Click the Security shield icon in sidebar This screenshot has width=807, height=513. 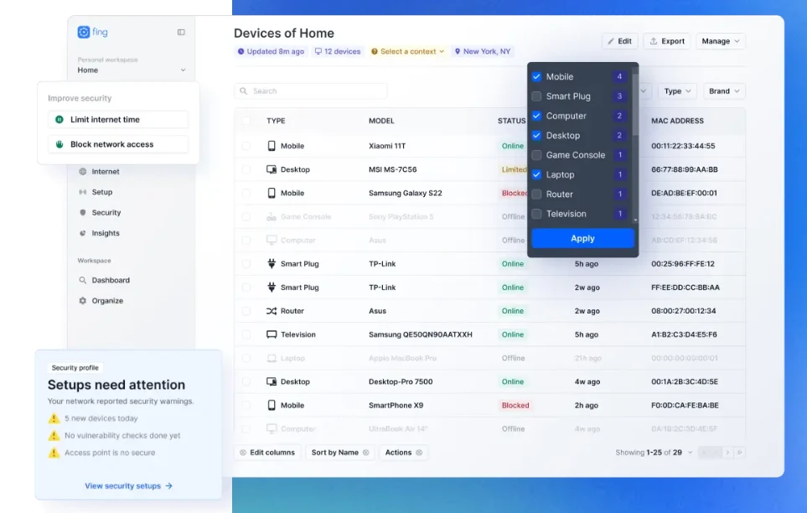[82, 212]
